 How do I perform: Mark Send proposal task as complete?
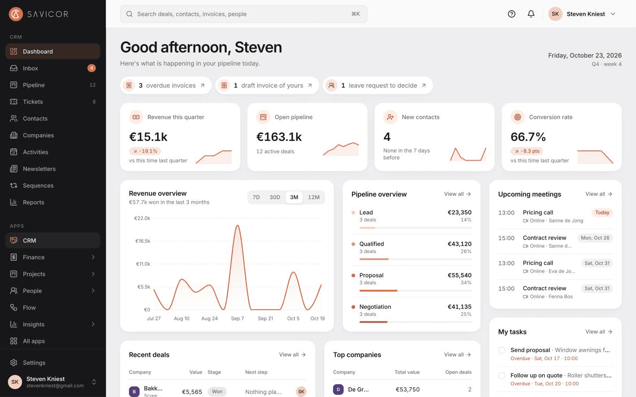click(502, 350)
